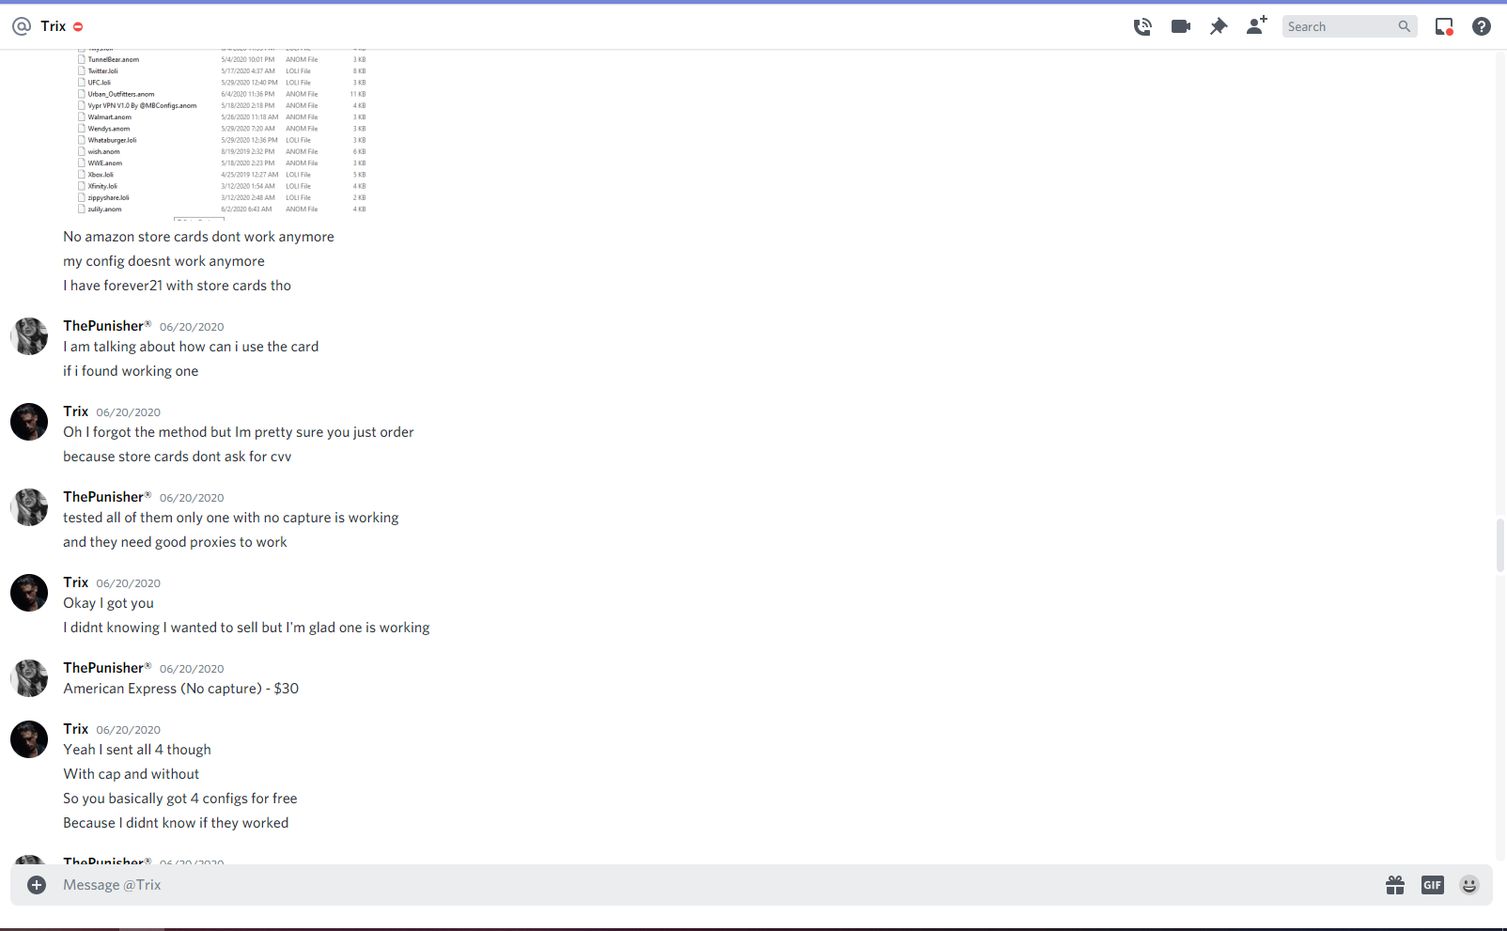
Task: Click the @ direct message icon
Action: pyautogui.click(x=22, y=26)
